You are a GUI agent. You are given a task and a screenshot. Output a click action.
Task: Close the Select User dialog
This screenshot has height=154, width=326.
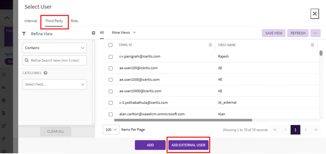[314, 14]
